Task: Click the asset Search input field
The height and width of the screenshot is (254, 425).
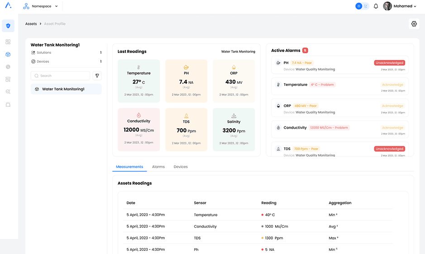Action: click(60, 76)
